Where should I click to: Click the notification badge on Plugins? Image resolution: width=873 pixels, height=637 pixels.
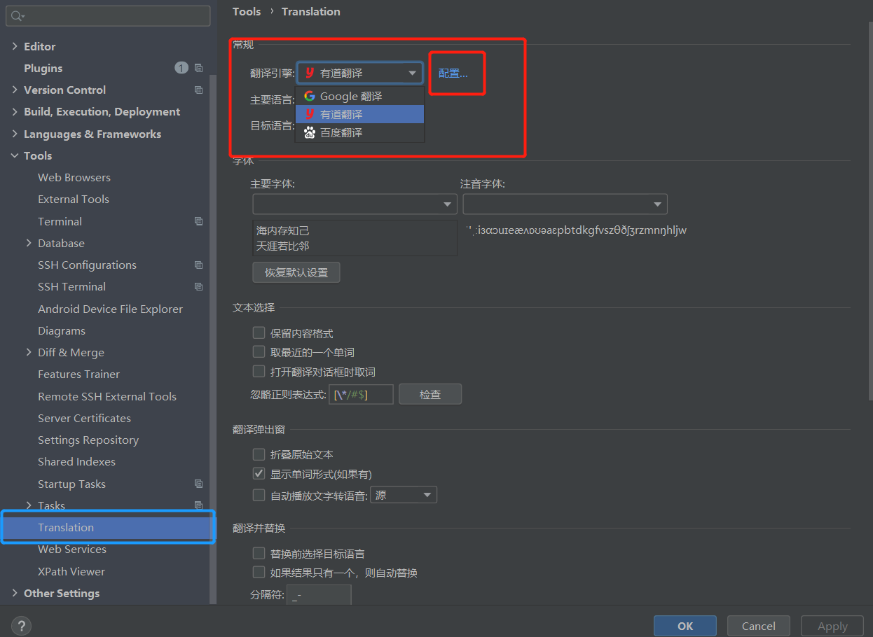coord(181,67)
